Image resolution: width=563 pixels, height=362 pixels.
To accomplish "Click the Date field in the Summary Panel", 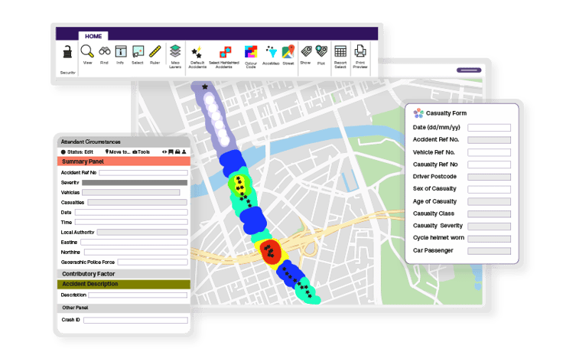I will point(131,212).
